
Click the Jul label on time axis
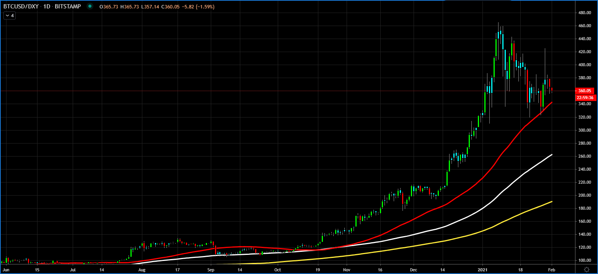tap(73, 269)
